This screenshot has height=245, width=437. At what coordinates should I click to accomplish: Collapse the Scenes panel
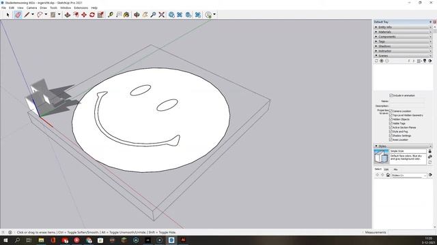[403, 56]
